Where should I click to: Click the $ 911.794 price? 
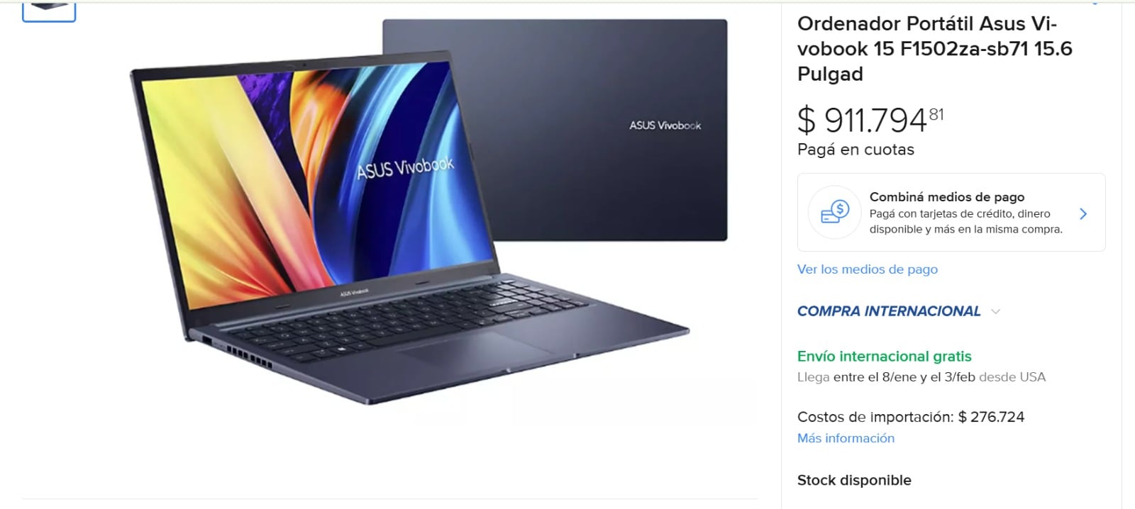click(x=870, y=119)
